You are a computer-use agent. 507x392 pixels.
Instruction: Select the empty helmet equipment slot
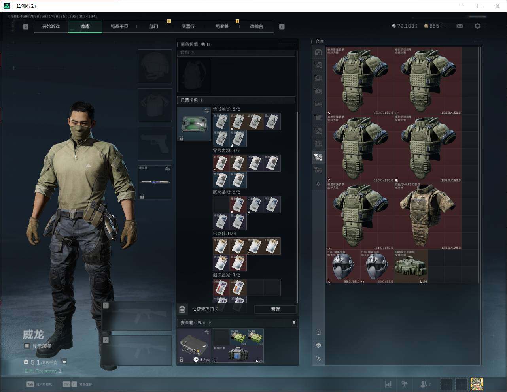coord(155,66)
